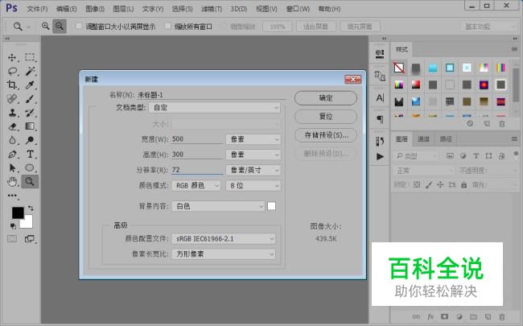Image resolution: width=523 pixels, height=326 pixels.
Task: Select the Eyedropper tool
Action: tap(30, 85)
